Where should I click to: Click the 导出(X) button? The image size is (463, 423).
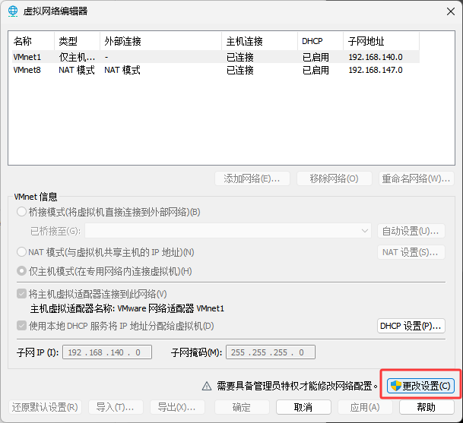pyautogui.click(x=177, y=407)
